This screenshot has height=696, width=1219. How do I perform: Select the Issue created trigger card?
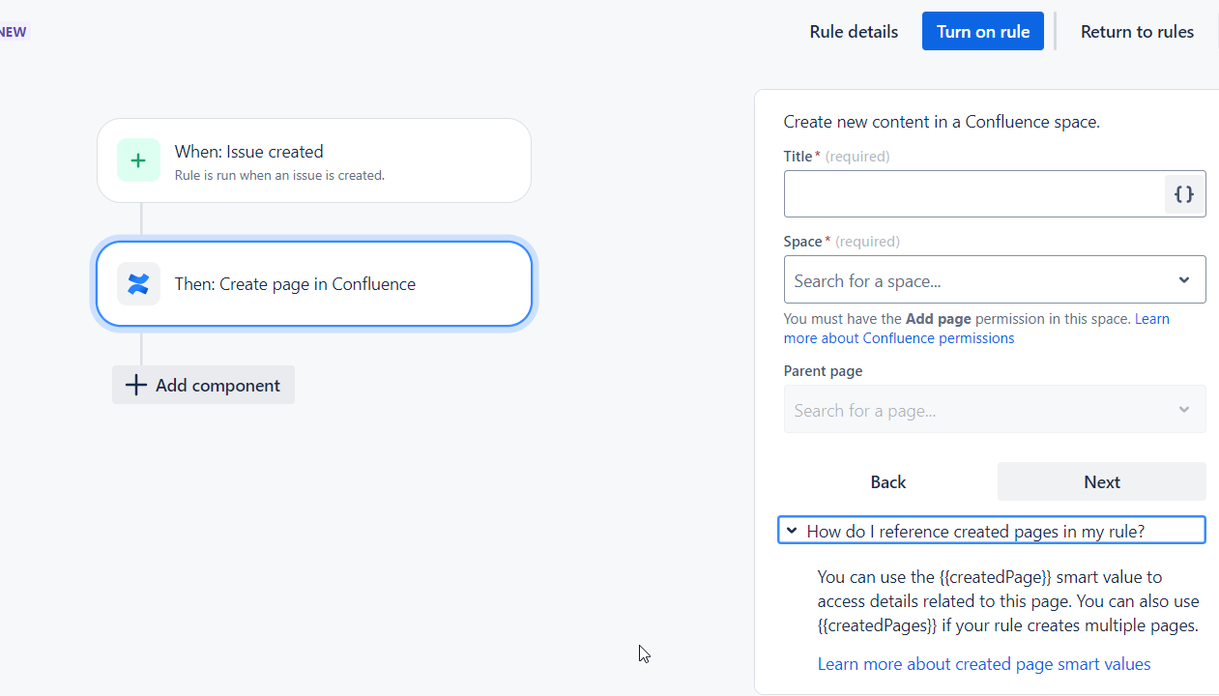[x=314, y=160]
